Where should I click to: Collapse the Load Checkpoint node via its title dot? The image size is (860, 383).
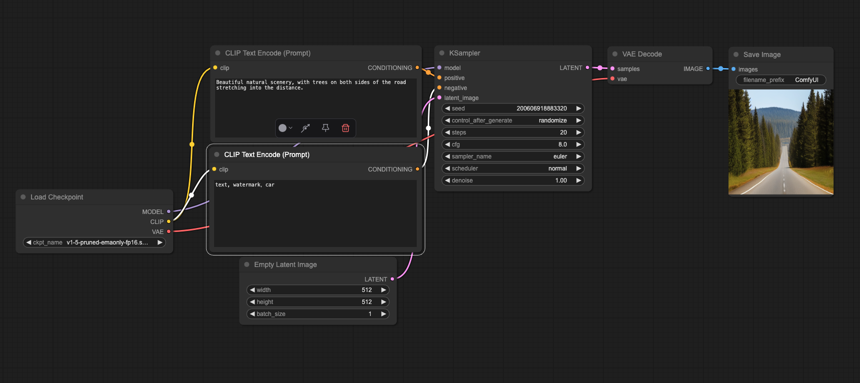(x=23, y=197)
